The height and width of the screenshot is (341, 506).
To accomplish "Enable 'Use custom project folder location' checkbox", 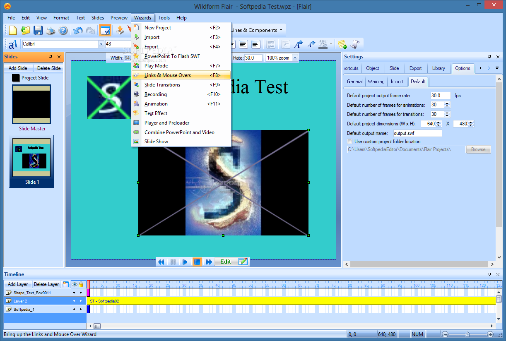I will [350, 142].
